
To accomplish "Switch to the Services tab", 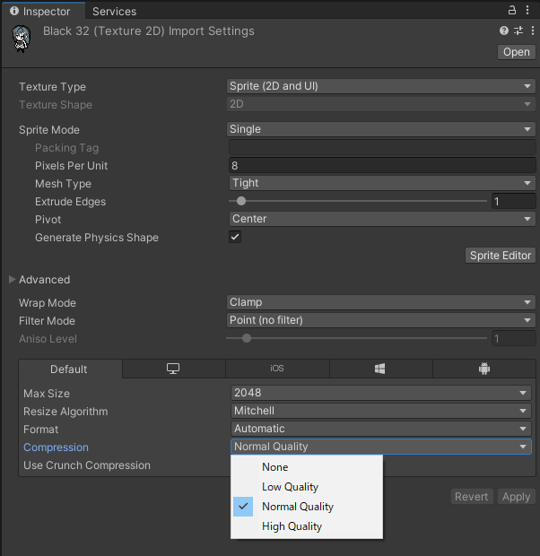I will point(115,12).
